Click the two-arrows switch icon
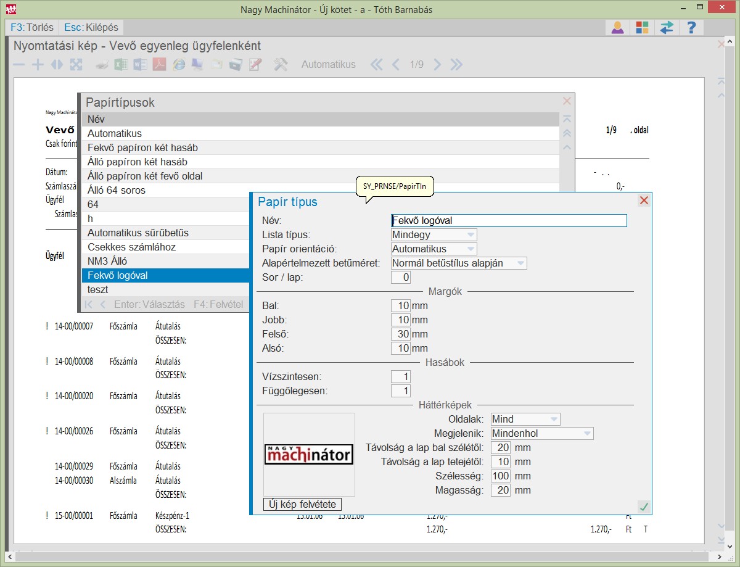The width and height of the screenshot is (740, 567). point(667,28)
